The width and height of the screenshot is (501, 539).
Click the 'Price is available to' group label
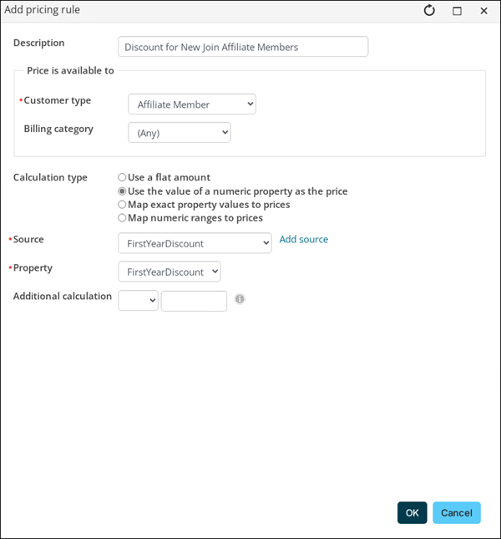coord(70,71)
